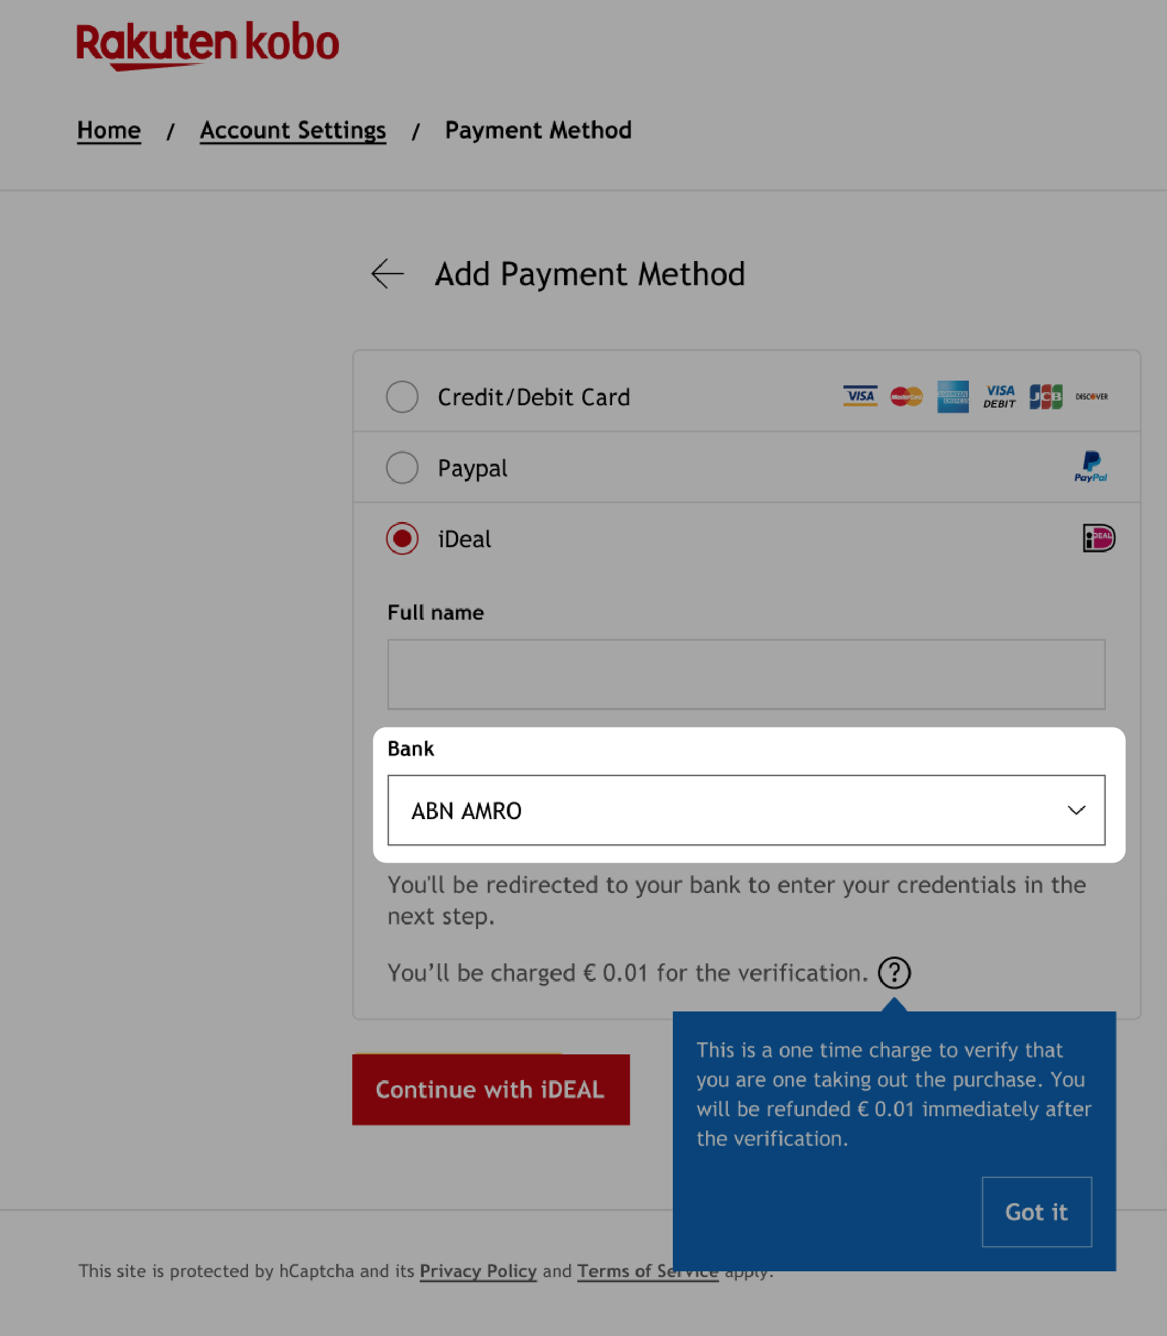Click the ABN AMRO dropdown chevron

[x=1075, y=809]
